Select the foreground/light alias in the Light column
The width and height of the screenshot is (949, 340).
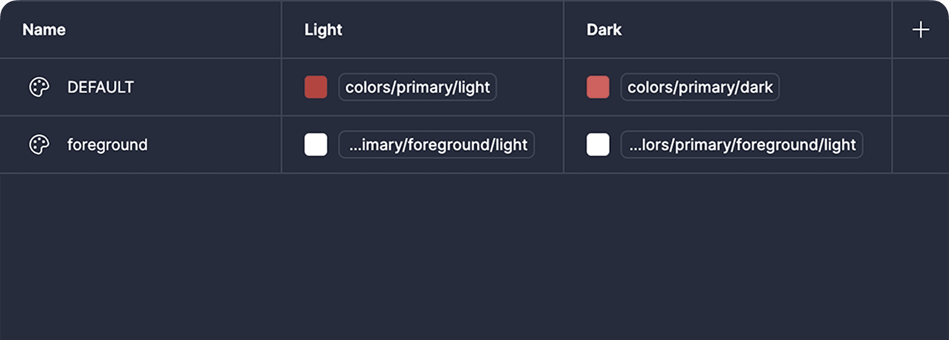(437, 144)
